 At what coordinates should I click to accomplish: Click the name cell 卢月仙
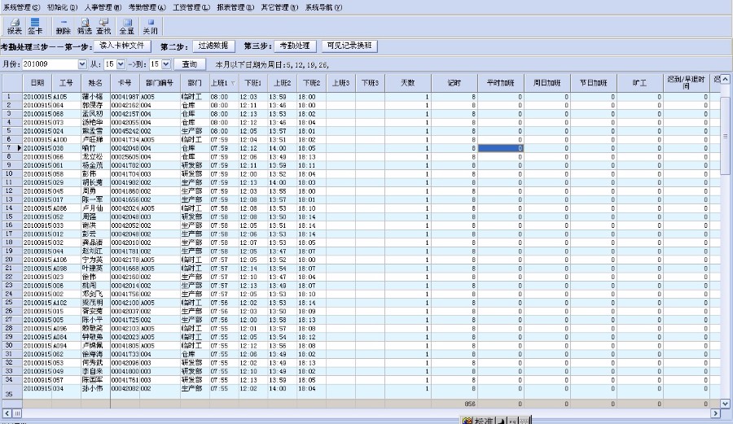pos(95,208)
